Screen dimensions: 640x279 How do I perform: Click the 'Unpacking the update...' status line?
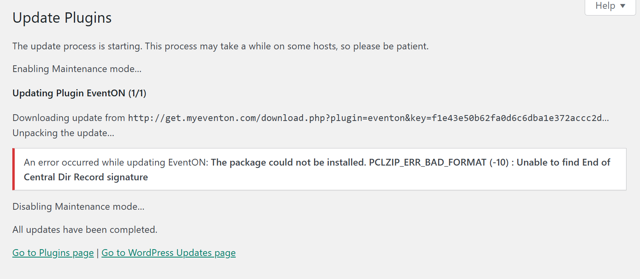[x=63, y=133]
